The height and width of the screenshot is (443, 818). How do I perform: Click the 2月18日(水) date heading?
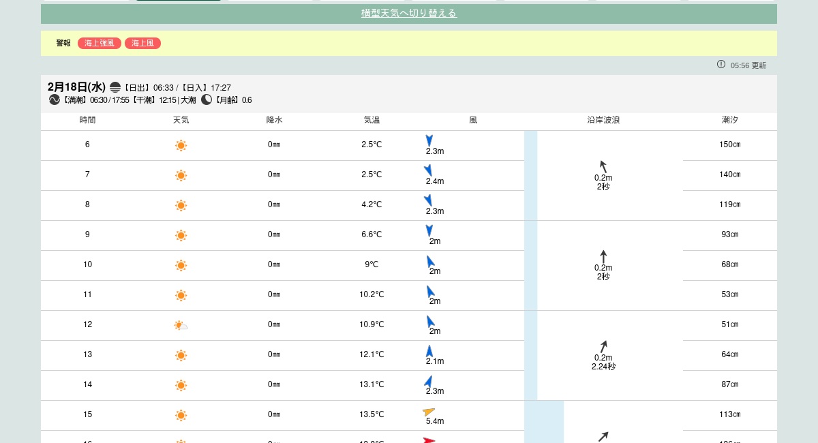(x=76, y=87)
